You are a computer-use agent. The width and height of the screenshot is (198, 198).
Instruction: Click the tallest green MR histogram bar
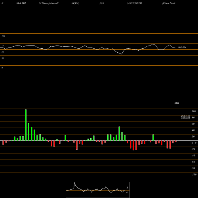click(26, 125)
